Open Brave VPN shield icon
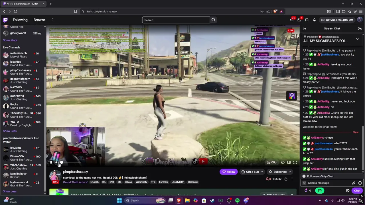365x205 pixels. [x=355, y=11]
